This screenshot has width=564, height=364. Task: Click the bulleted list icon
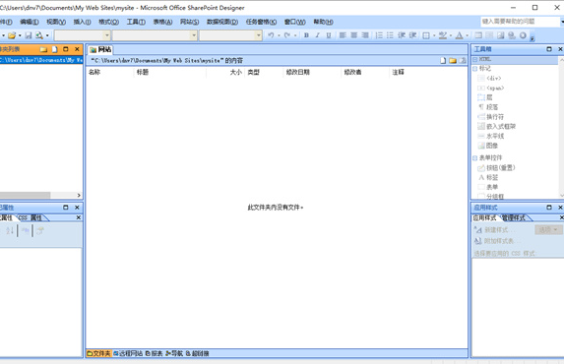[x=390, y=35]
